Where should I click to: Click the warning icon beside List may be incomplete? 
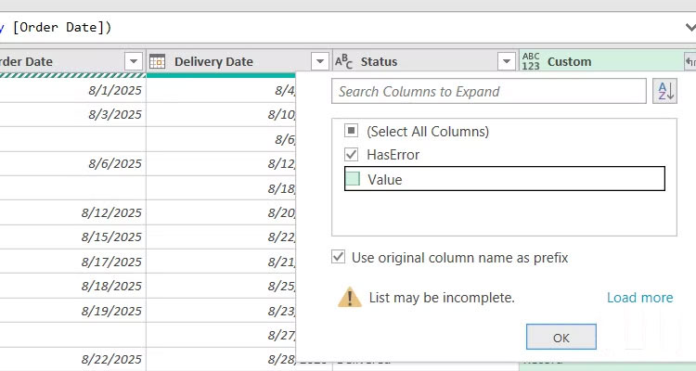click(x=350, y=297)
